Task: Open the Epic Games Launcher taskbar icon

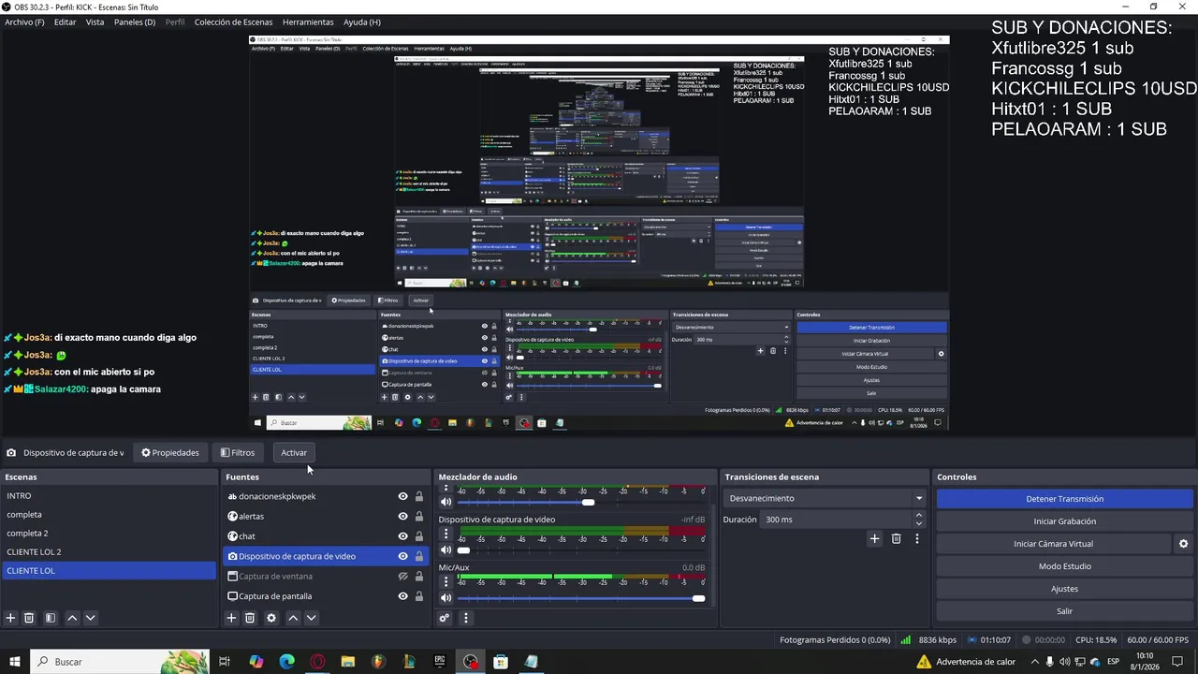Action: coord(440,662)
